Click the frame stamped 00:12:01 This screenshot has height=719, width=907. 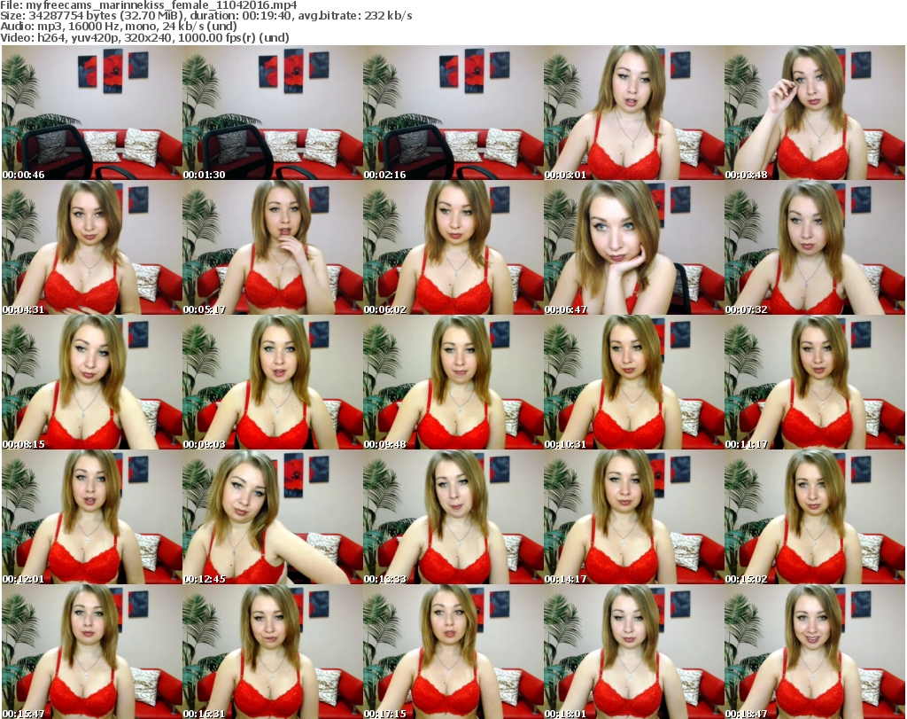pos(92,518)
